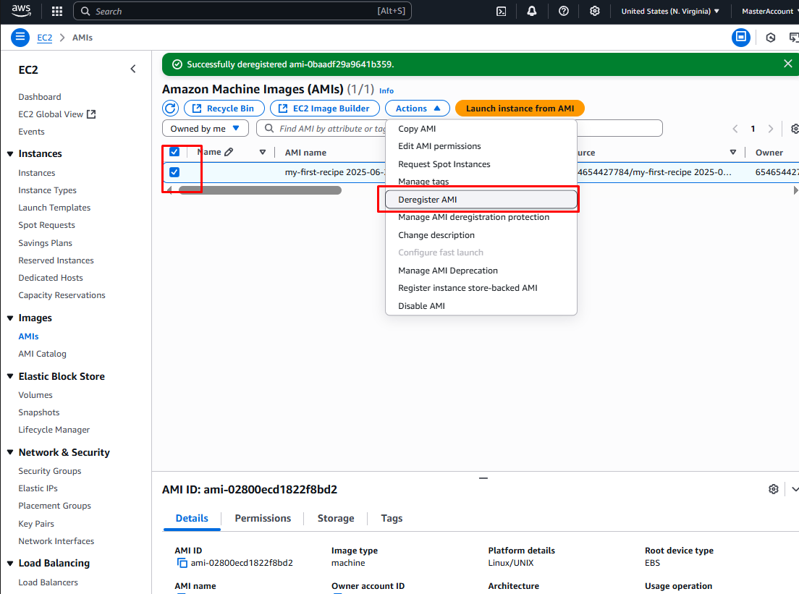
Task: Open the notifications bell
Action: [532, 11]
